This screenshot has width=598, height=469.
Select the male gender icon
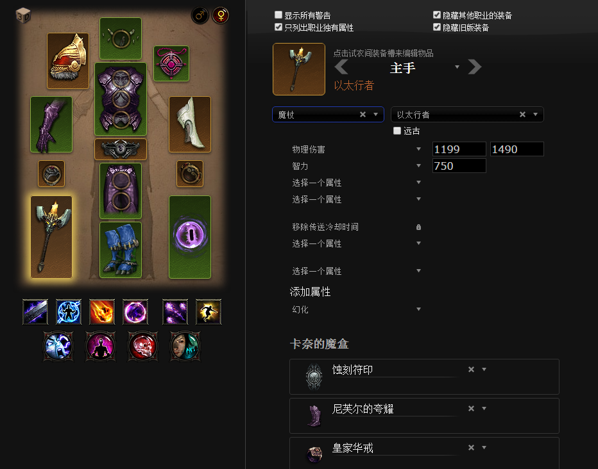click(x=200, y=16)
